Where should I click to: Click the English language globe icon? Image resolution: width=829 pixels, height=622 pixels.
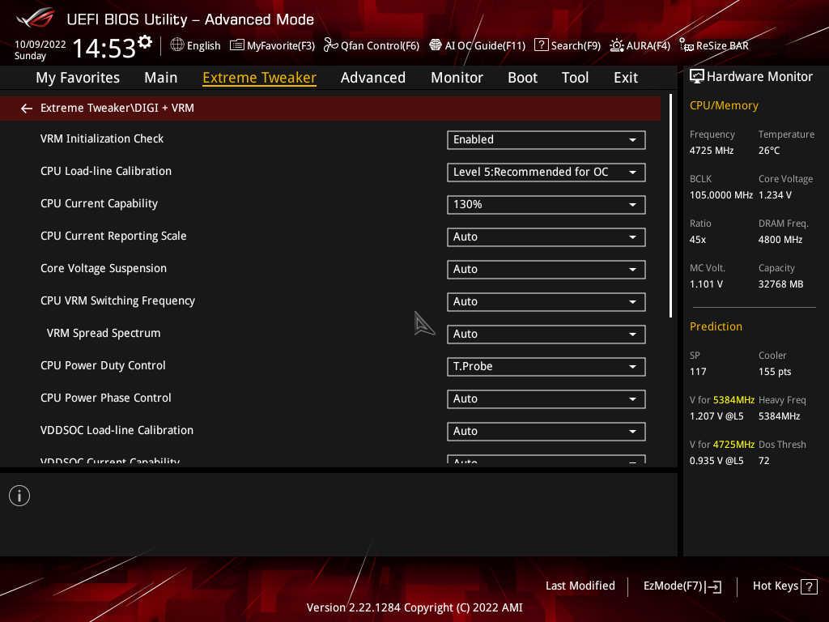coord(177,45)
